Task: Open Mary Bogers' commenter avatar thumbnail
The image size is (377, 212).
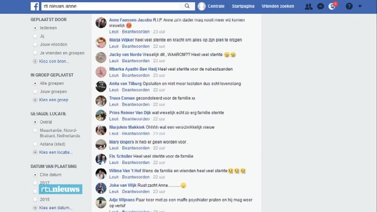Action: click(x=101, y=144)
